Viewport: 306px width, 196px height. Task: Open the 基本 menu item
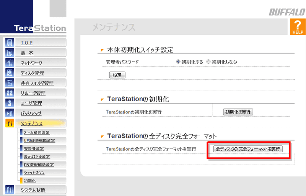pyautogui.click(x=41, y=53)
